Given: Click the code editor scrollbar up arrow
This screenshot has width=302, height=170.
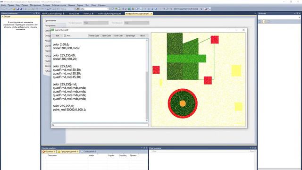Looking at the screenshot, I should point(147,40).
